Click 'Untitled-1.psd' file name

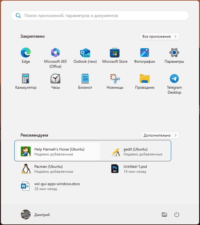(135, 167)
